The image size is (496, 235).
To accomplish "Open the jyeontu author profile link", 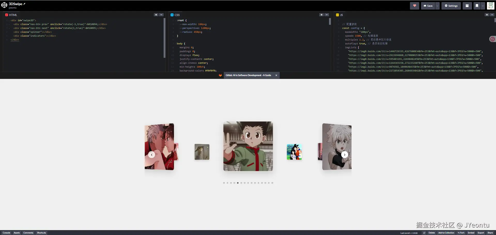I will tap(12, 8).
